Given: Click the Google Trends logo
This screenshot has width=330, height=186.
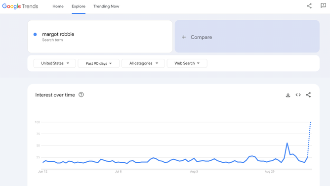Looking at the screenshot, I should [20, 6].
